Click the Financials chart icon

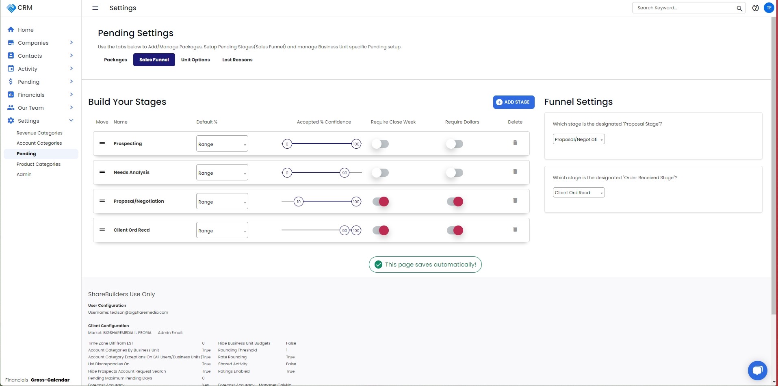pyautogui.click(x=11, y=95)
